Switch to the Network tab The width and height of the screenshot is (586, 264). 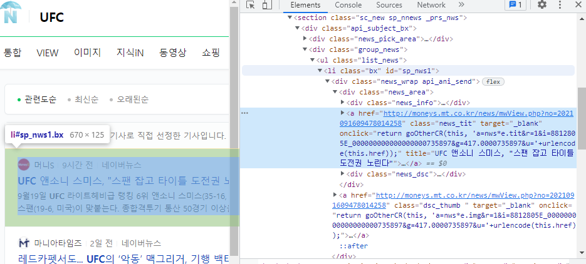point(431,5)
